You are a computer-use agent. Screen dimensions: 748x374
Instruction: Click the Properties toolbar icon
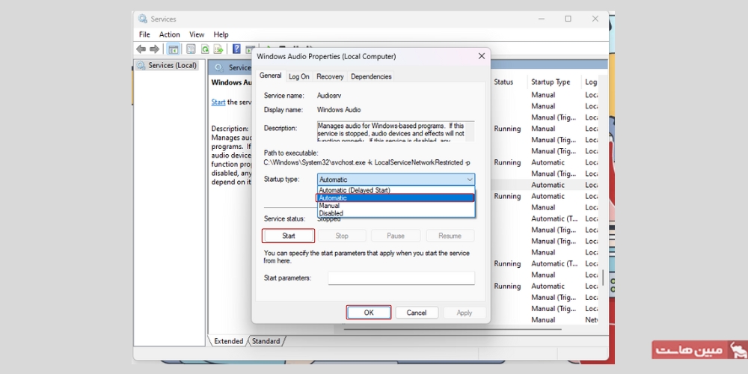191,49
